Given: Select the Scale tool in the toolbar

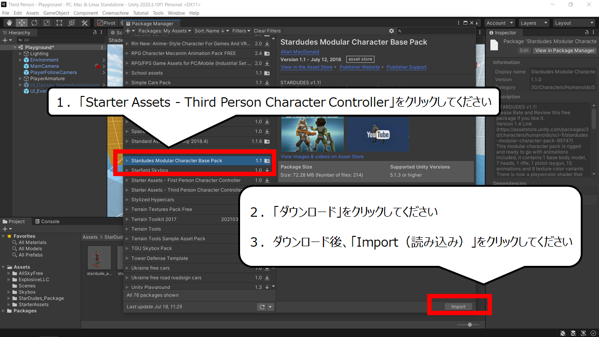Looking at the screenshot, I should tap(47, 22).
